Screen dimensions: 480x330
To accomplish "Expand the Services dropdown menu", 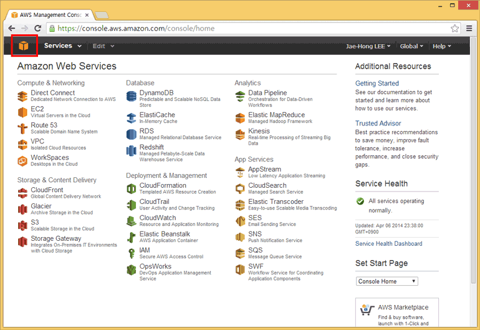I will 62,46.
